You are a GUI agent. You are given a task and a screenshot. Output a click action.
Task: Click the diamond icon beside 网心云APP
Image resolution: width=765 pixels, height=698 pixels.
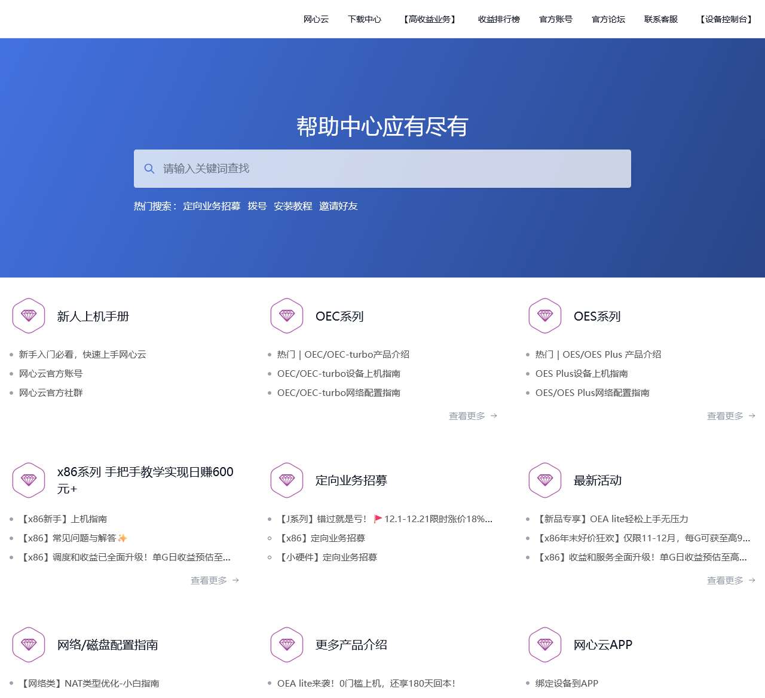(545, 645)
